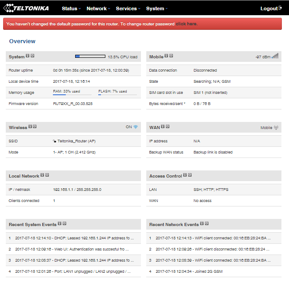Select the first recent system event row
The height and width of the screenshot is (283, 289).
pos(74,239)
